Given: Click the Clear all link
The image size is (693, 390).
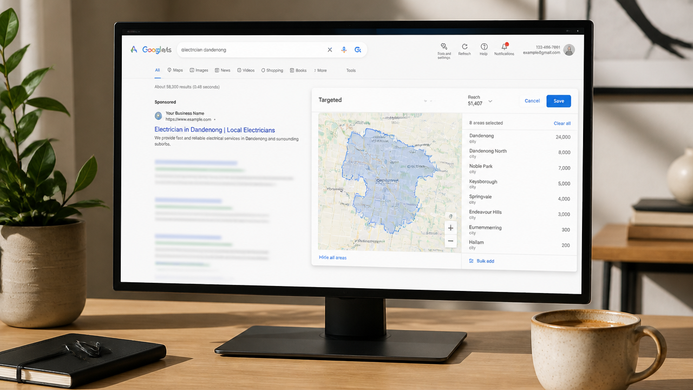Looking at the screenshot, I should tap(562, 123).
